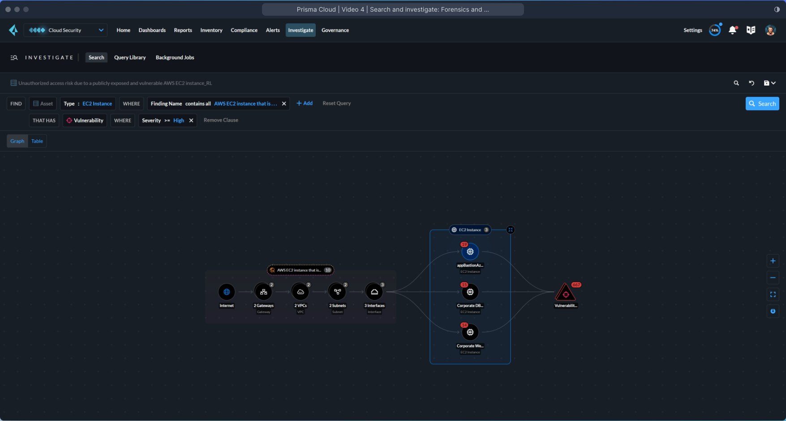Open the Investigate search sidebar icon
Viewport: 786px width, 421px height.
[14, 57]
